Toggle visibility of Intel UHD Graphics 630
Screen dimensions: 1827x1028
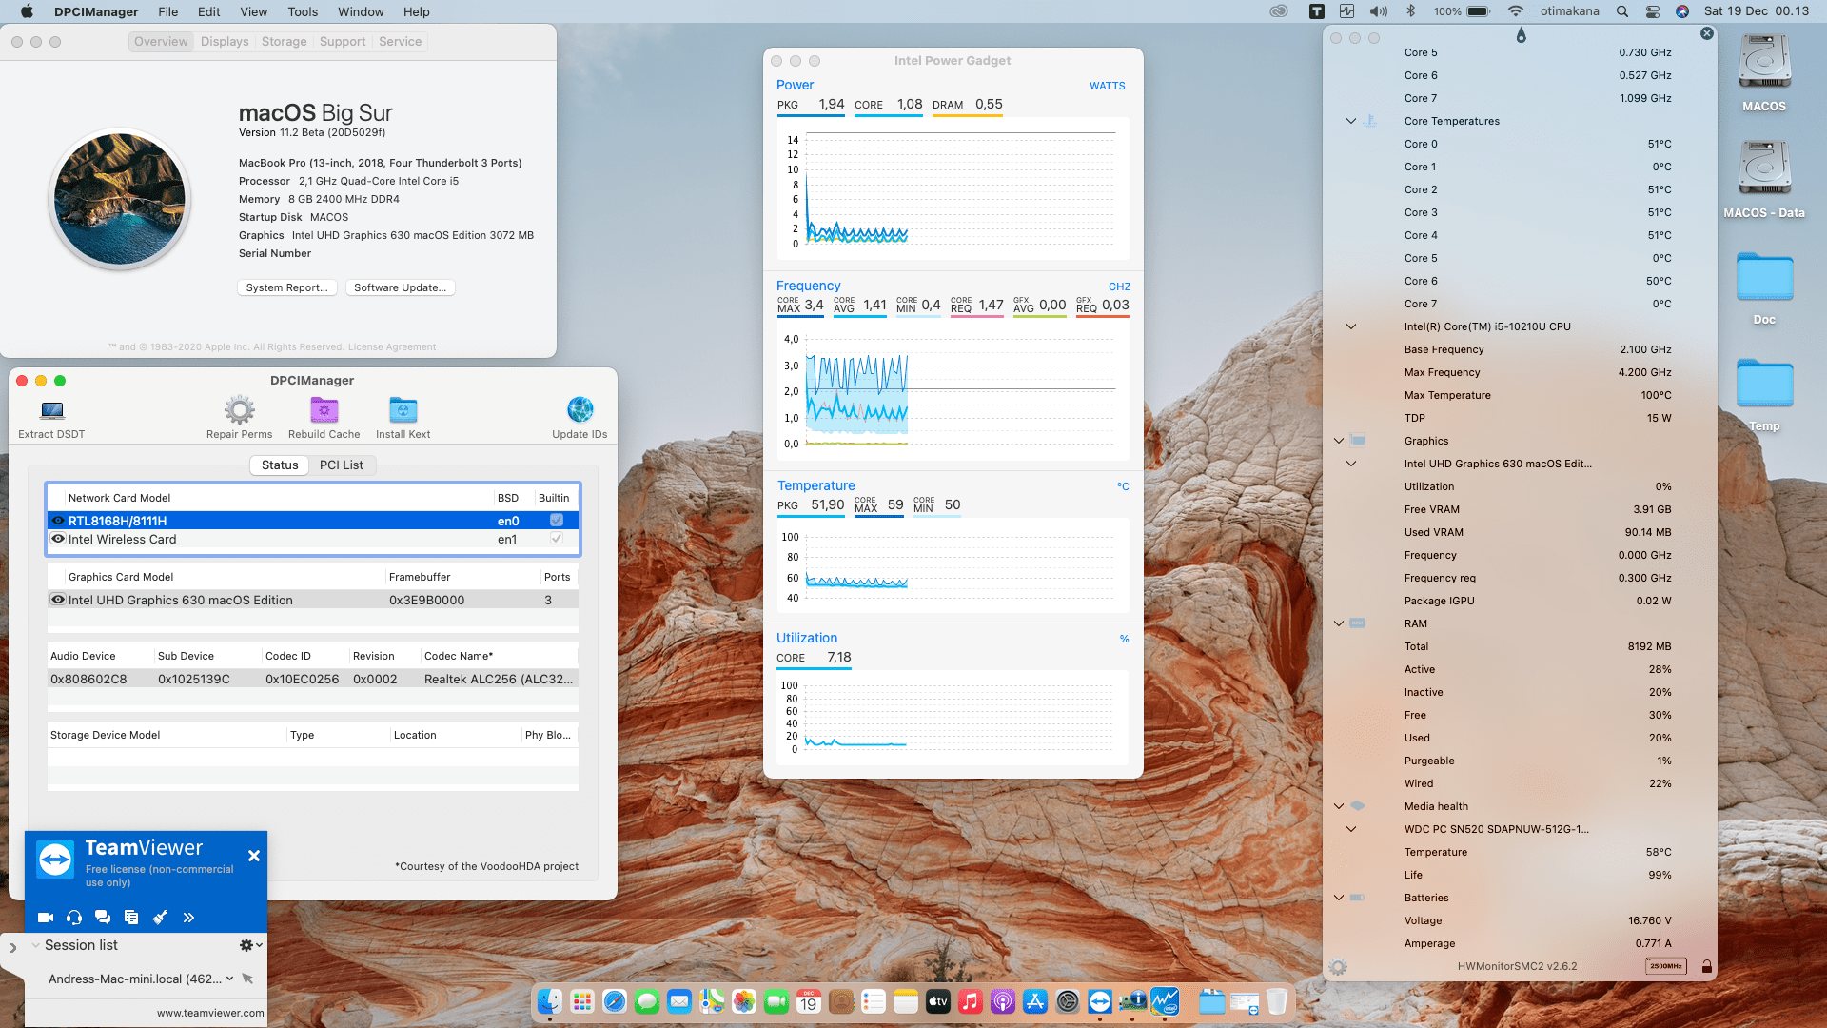tap(58, 600)
